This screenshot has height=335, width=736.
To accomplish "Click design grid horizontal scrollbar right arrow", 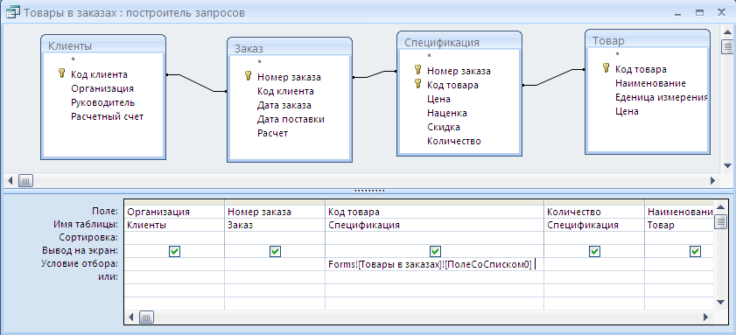I will [705, 318].
